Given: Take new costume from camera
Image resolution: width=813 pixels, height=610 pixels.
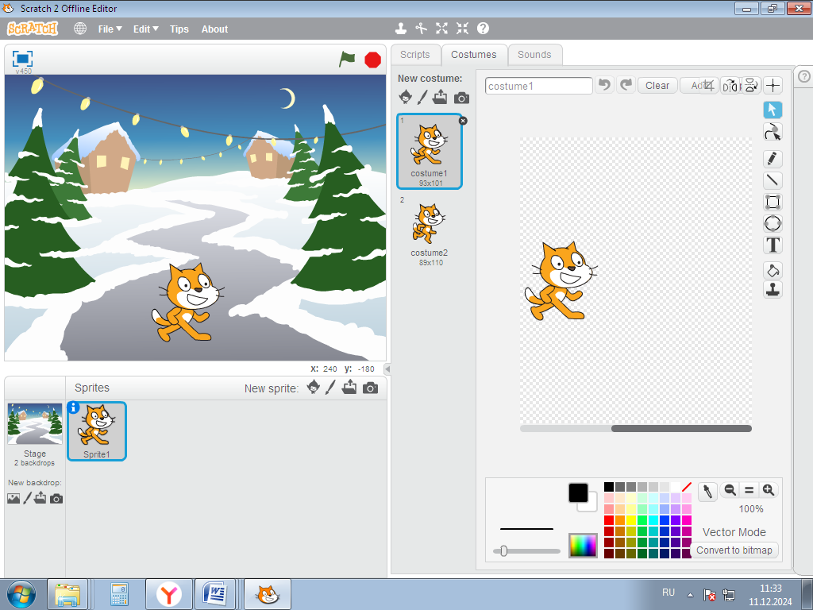Looking at the screenshot, I should click(461, 98).
